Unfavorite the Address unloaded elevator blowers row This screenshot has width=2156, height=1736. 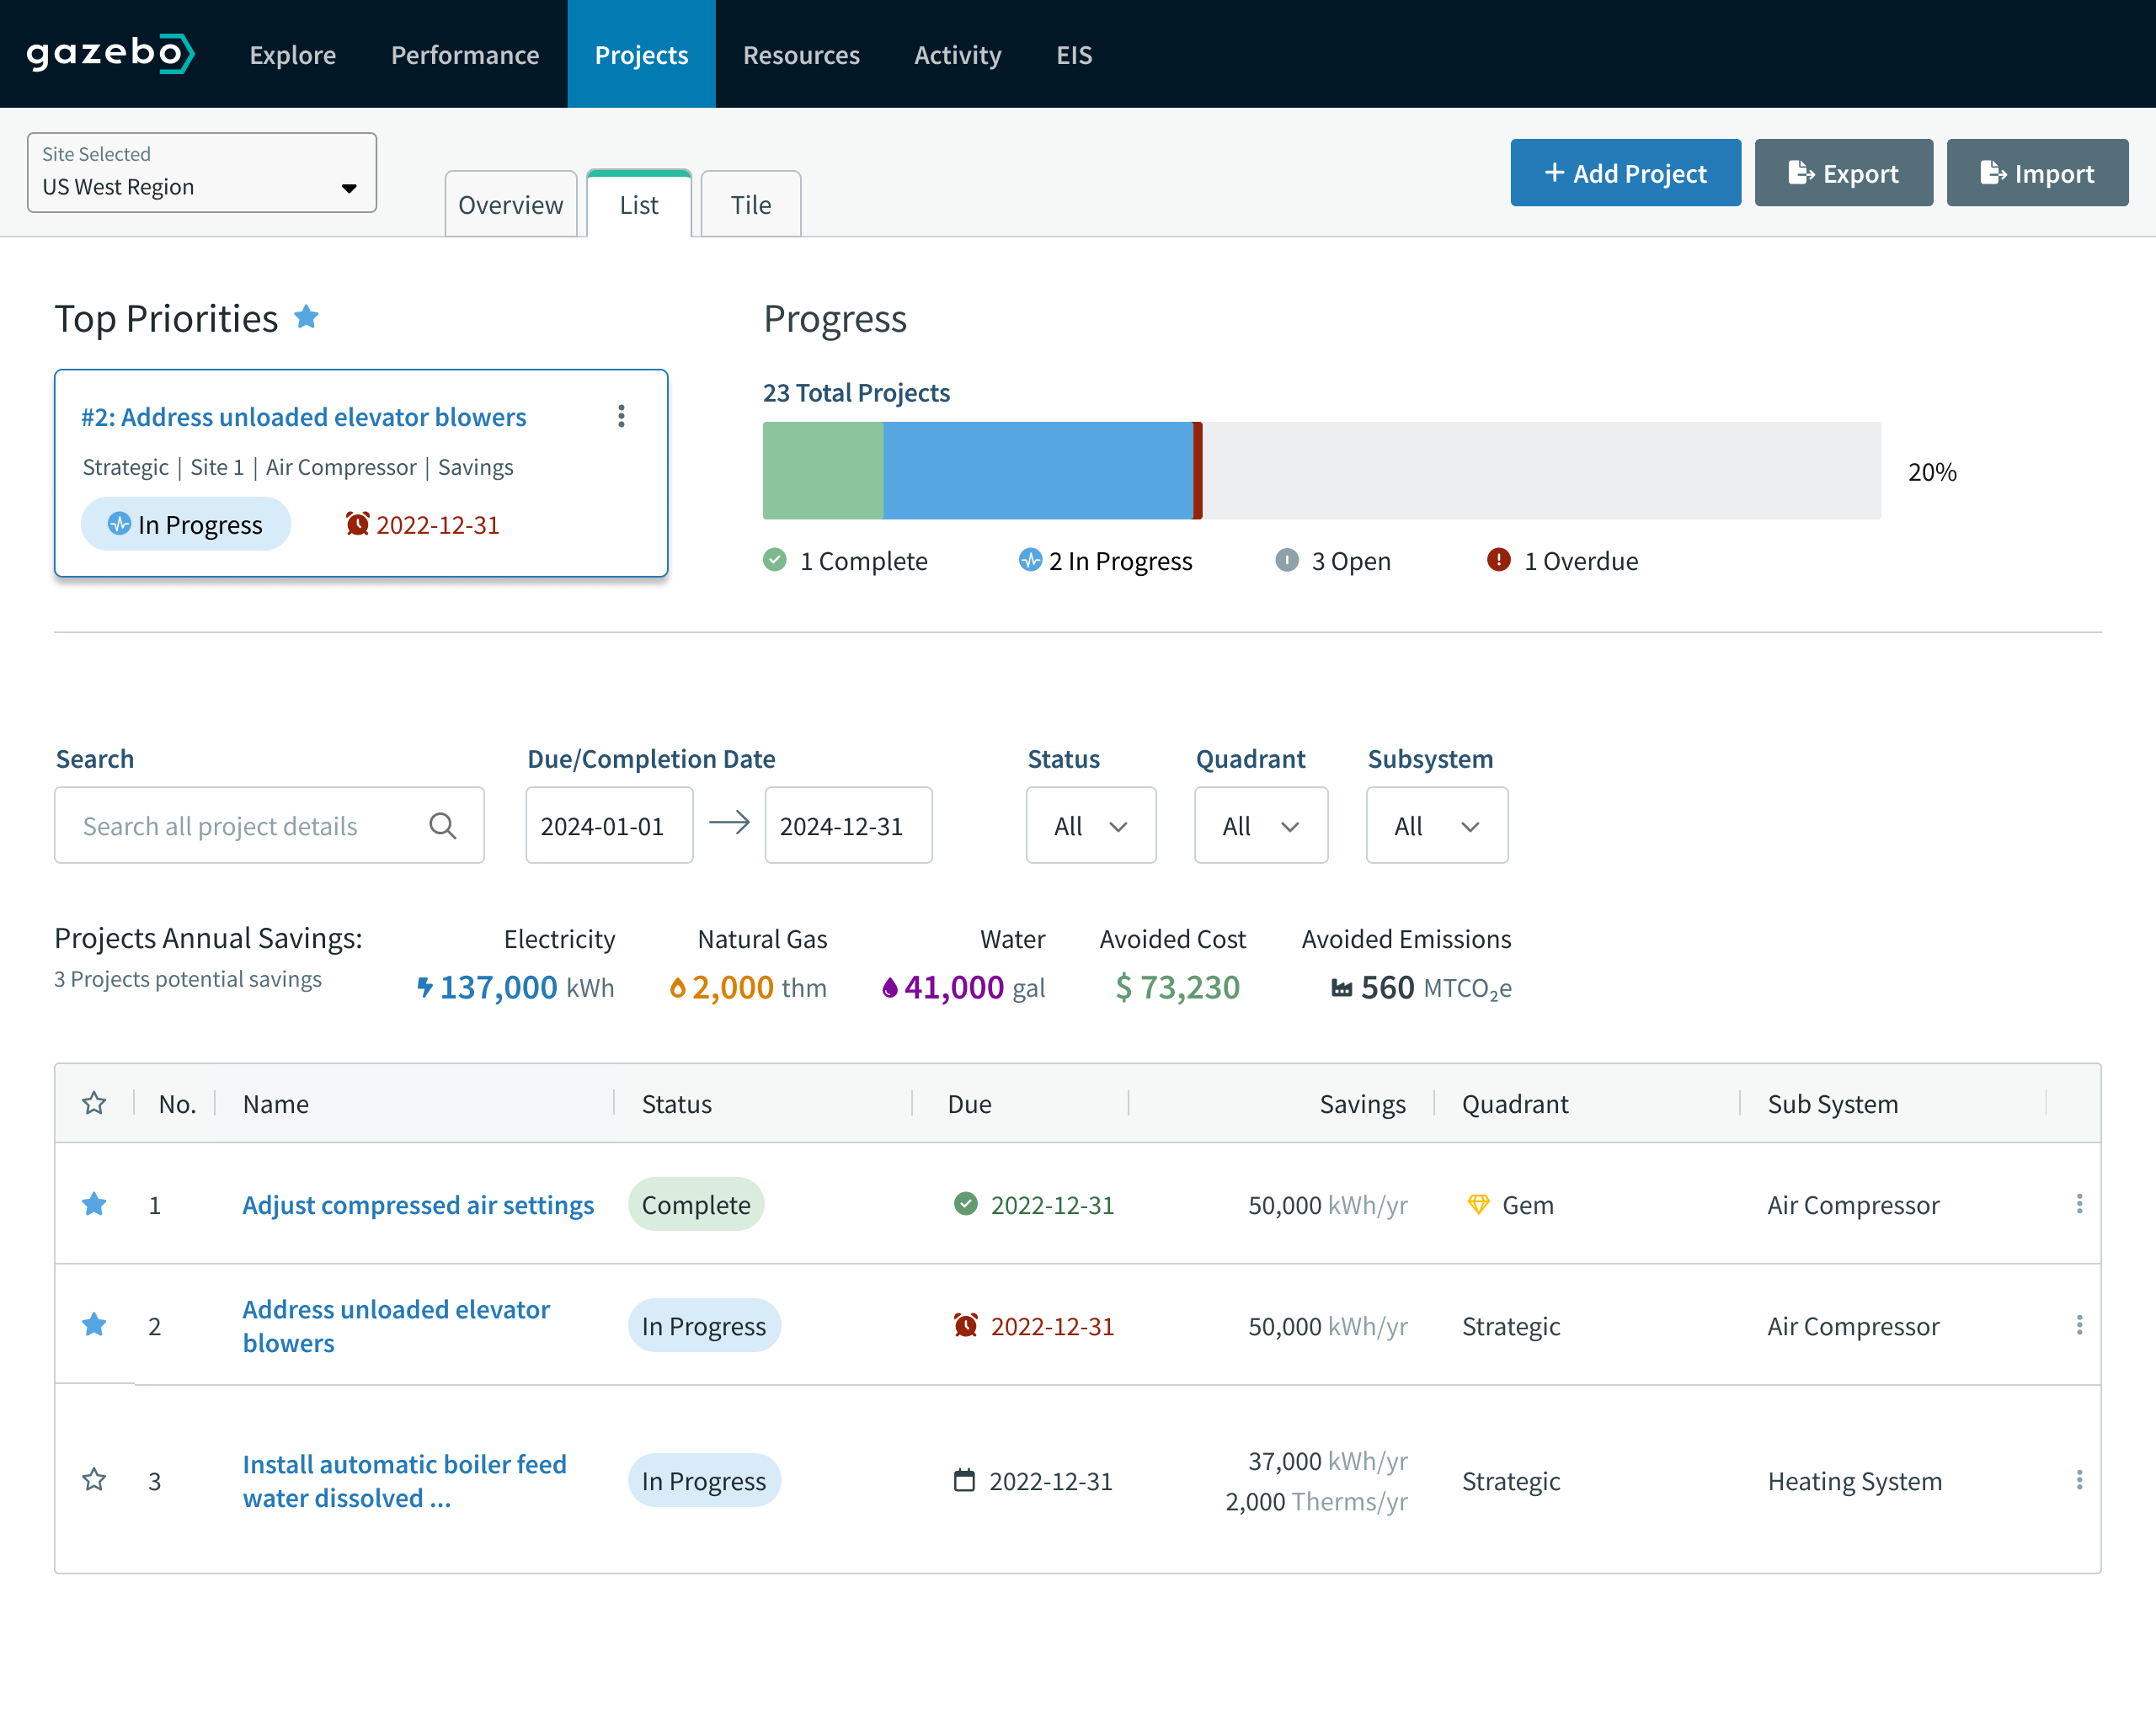pos(94,1325)
